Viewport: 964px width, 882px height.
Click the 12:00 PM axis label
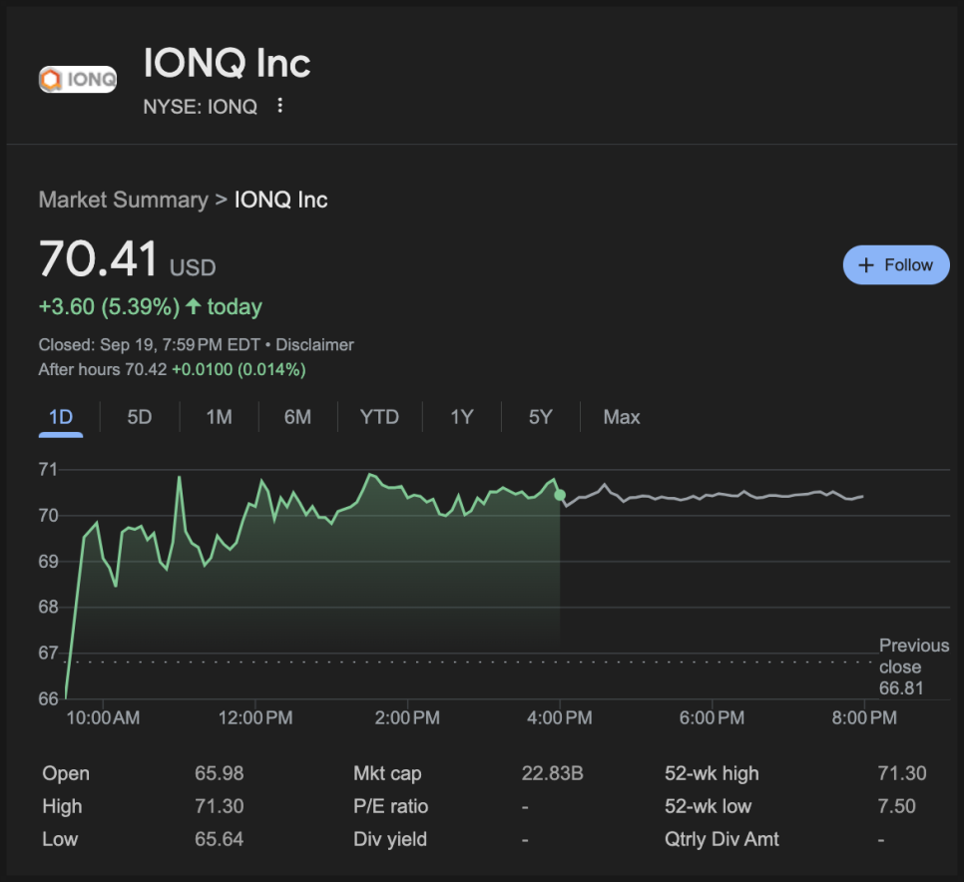pos(255,718)
